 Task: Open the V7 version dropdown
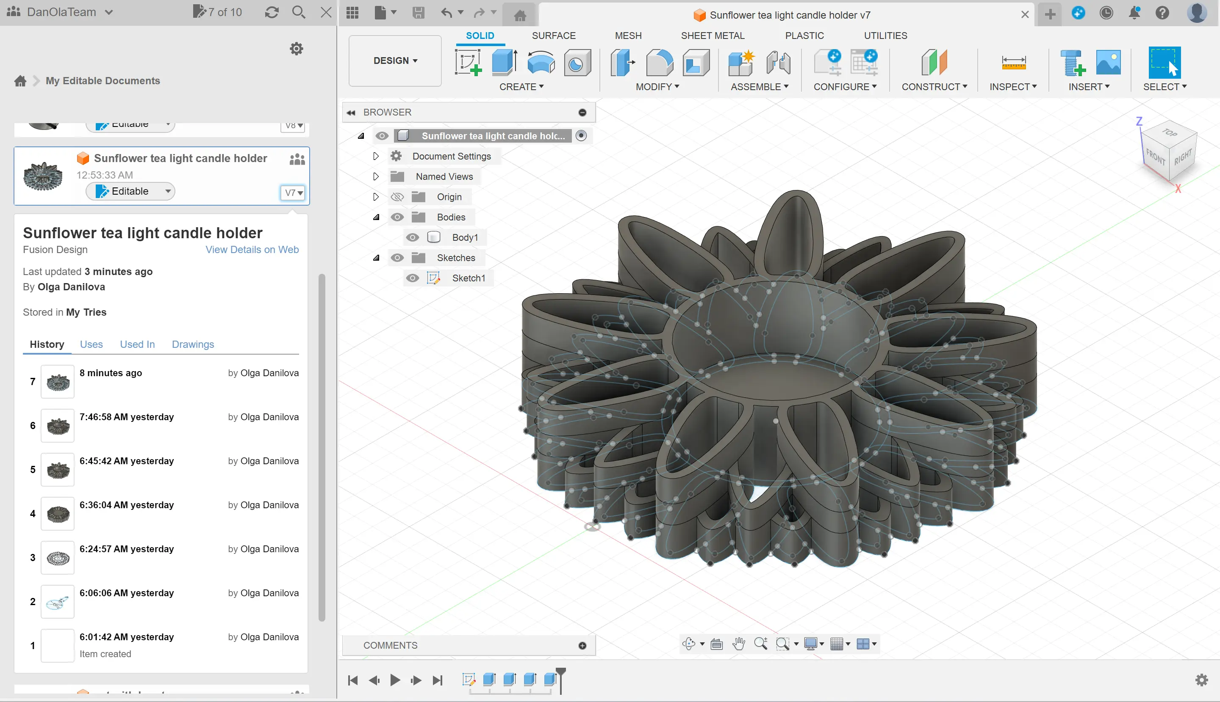click(293, 193)
